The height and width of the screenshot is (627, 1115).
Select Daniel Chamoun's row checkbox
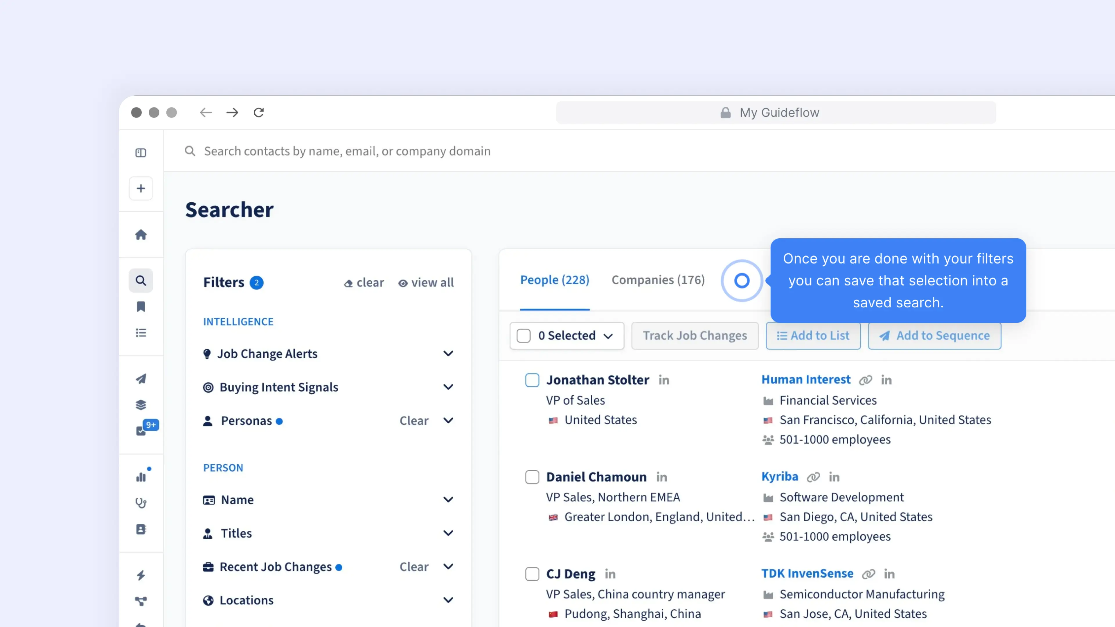click(x=532, y=477)
